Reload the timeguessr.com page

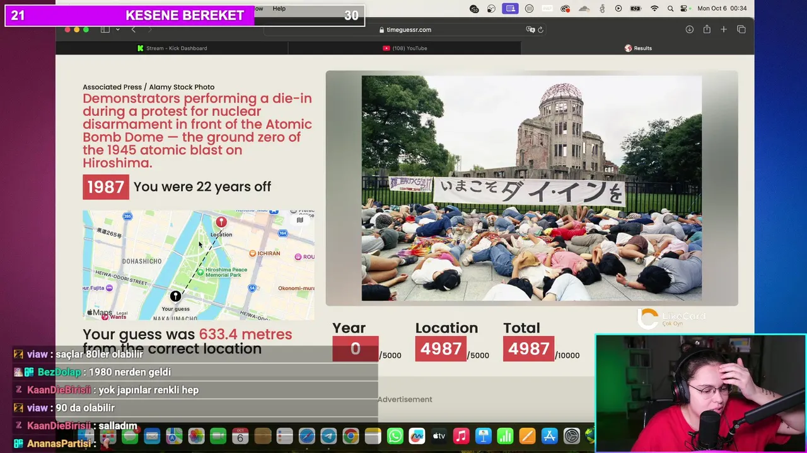click(x=540, y=30)
